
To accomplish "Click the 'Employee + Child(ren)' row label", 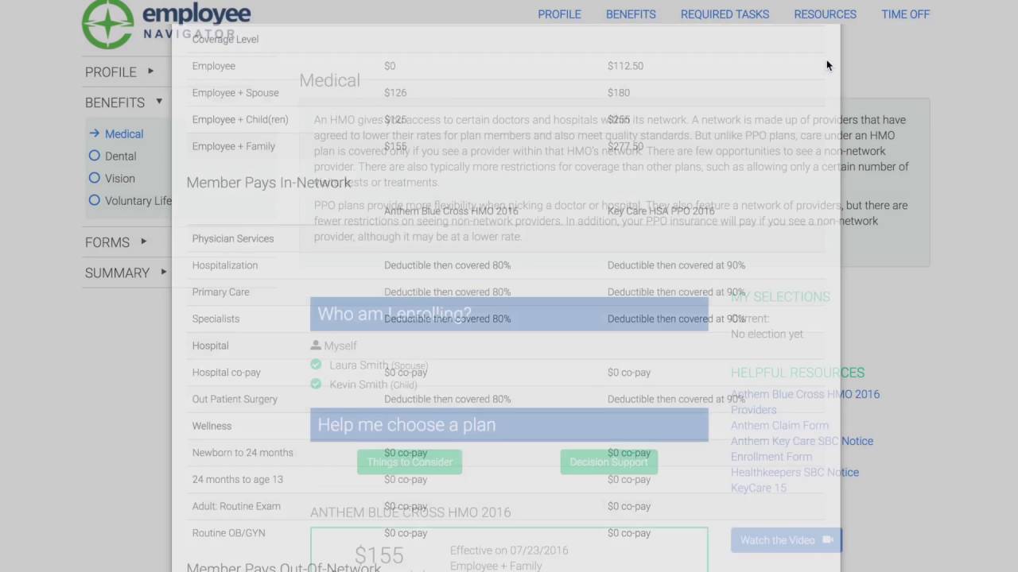I will coord(240,120).
